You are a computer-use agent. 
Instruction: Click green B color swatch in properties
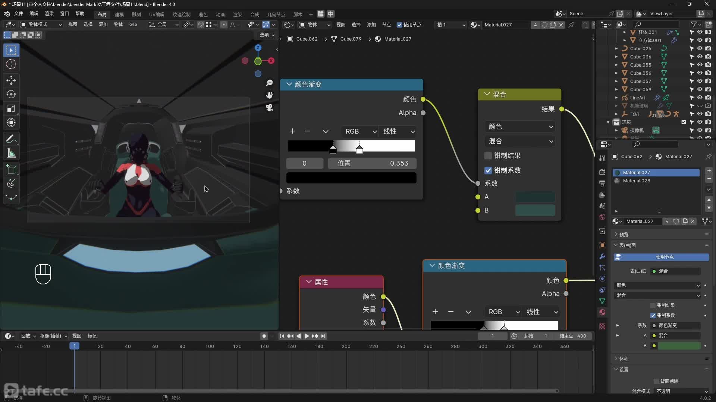coord(679,346)
